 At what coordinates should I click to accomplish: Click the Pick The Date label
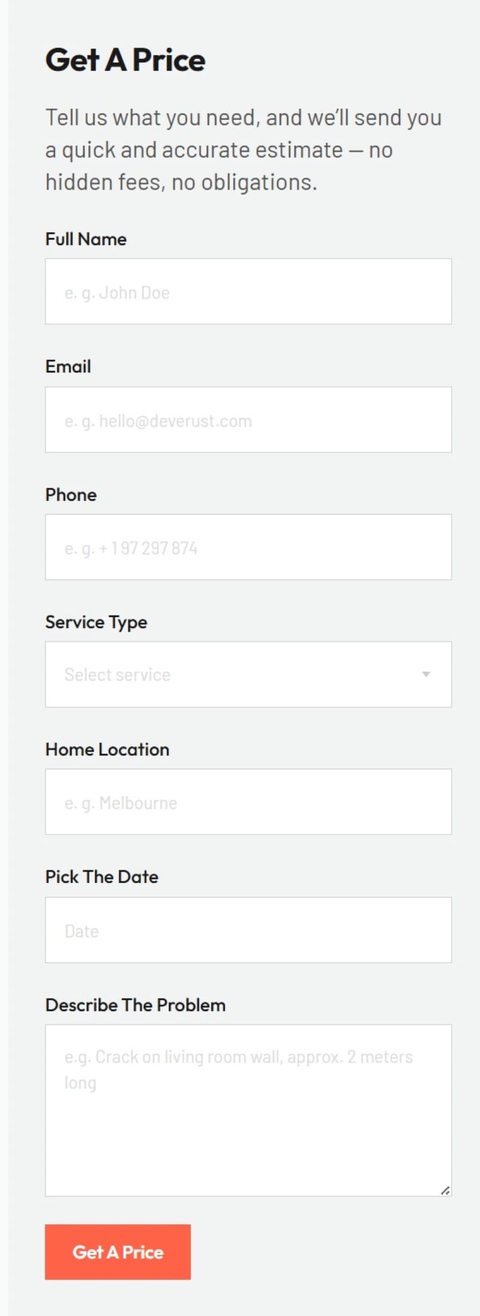tap(101, 877)
